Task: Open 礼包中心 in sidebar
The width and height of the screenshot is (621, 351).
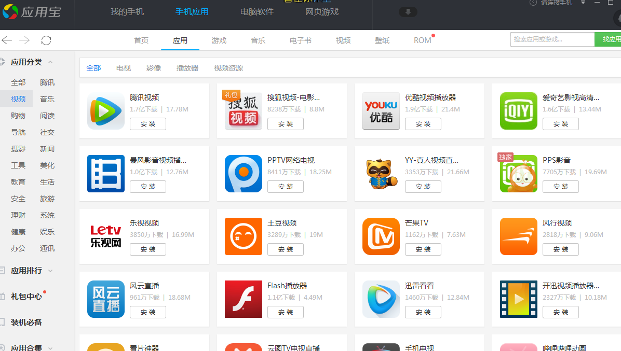Action: coord(26,297)
